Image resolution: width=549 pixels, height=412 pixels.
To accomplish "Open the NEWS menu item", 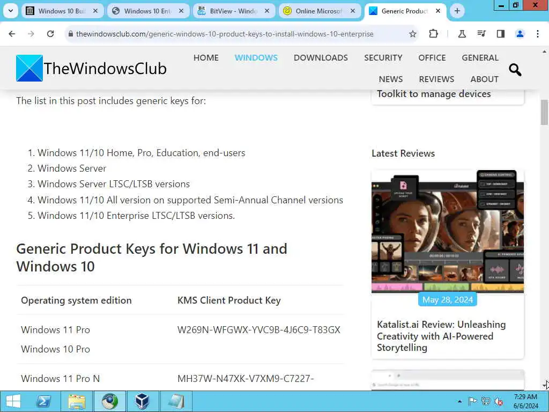I will (x=391, y=79).
